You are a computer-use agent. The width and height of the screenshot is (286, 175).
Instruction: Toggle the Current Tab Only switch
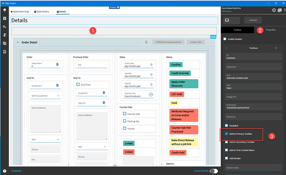pyautogui.click(x=214, y=171)
